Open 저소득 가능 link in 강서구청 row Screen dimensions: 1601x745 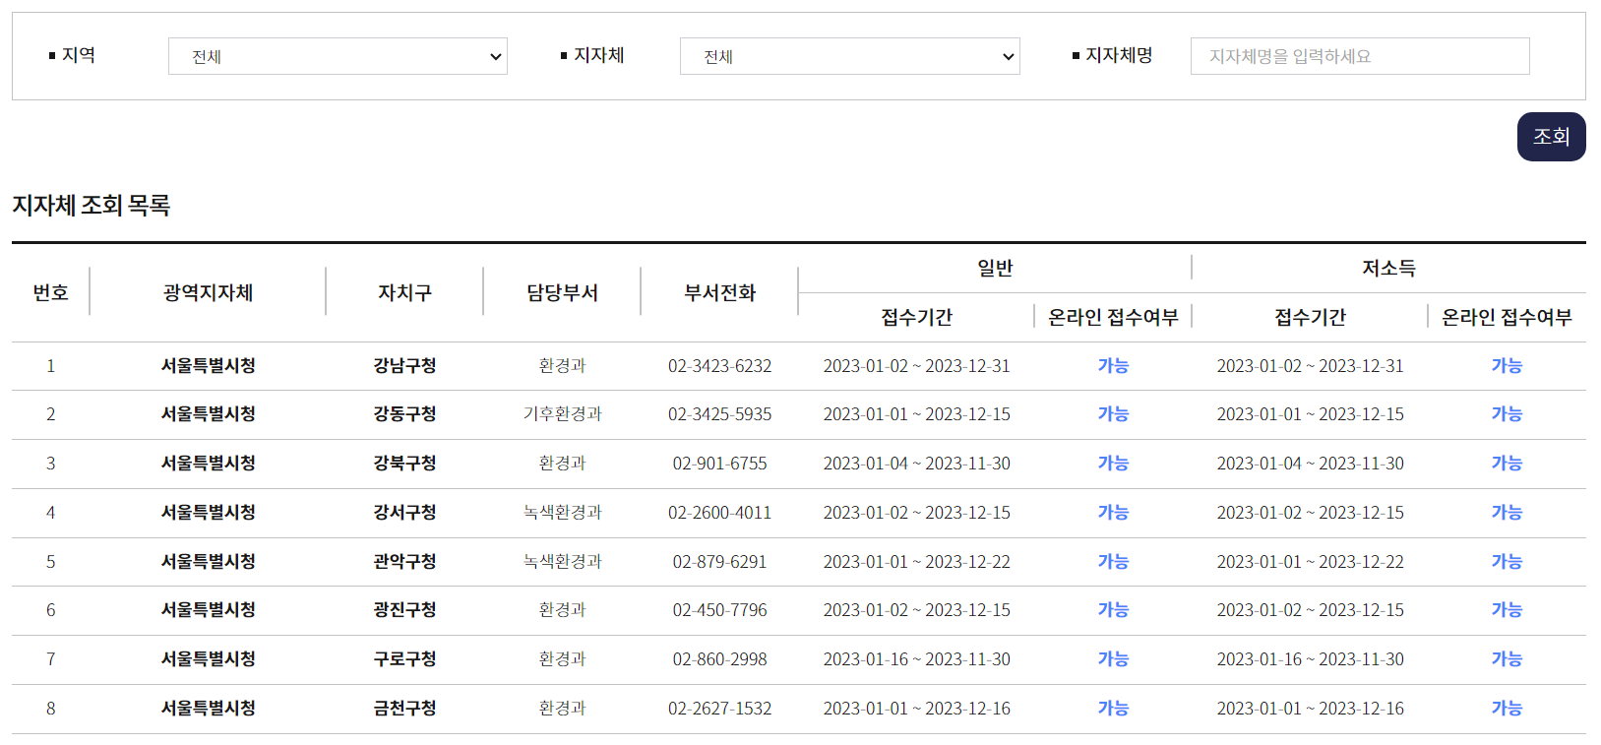pyautogui.click(x=1507, y=513)
